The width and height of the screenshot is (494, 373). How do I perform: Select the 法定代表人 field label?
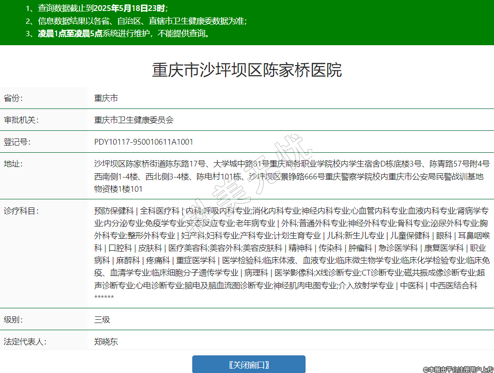[25, 342]
